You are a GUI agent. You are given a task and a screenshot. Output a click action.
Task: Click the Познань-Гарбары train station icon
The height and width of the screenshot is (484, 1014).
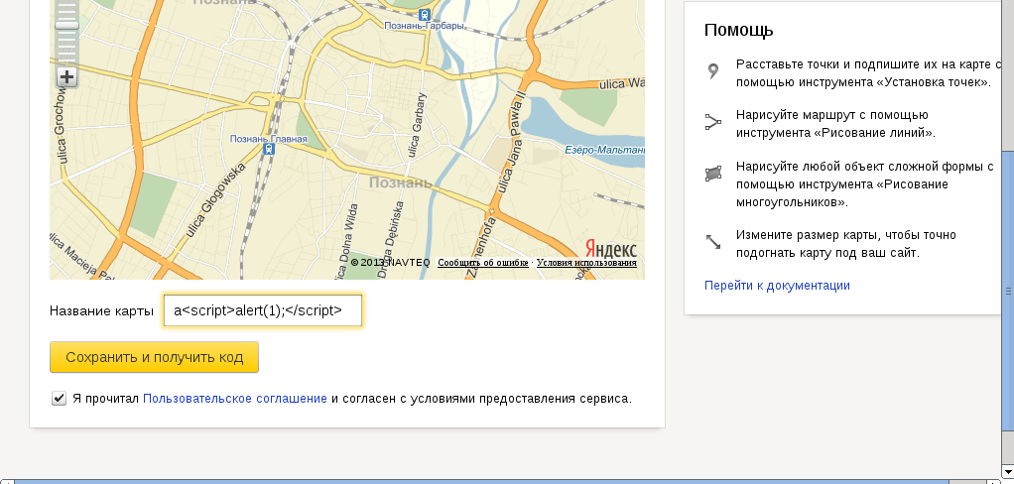424,14
